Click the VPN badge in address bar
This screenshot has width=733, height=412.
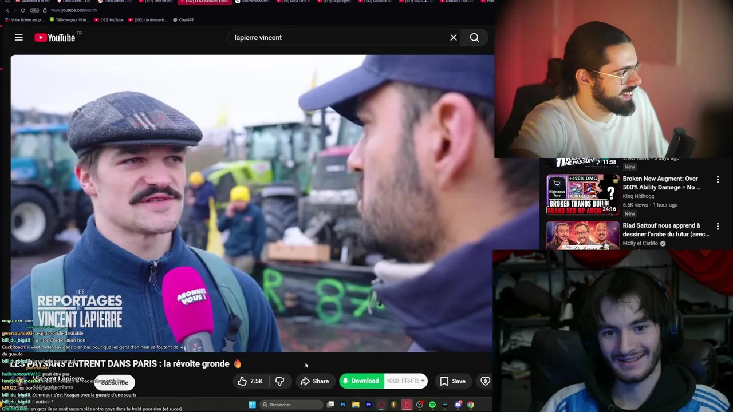pyautogui.click(x=34, y=10)
